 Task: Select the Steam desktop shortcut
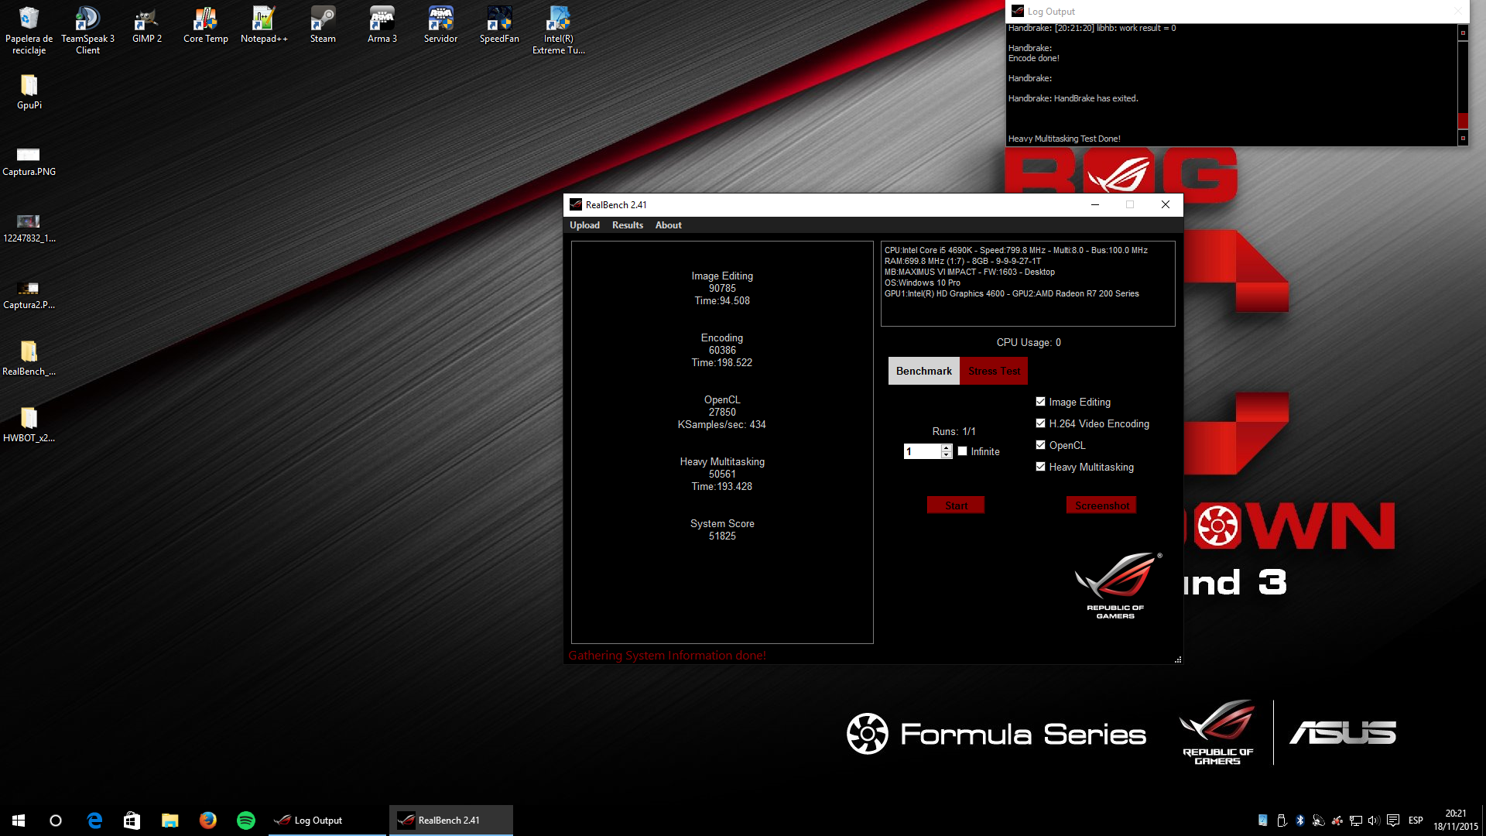pyautogui.click(x=323, y=26)
